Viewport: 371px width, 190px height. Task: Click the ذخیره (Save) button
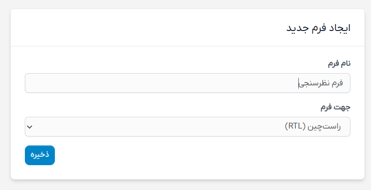pyautogui.click(x=40, y=155)
